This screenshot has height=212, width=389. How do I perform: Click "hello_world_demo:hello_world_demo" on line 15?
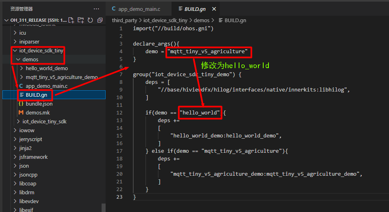click(224, 136)
